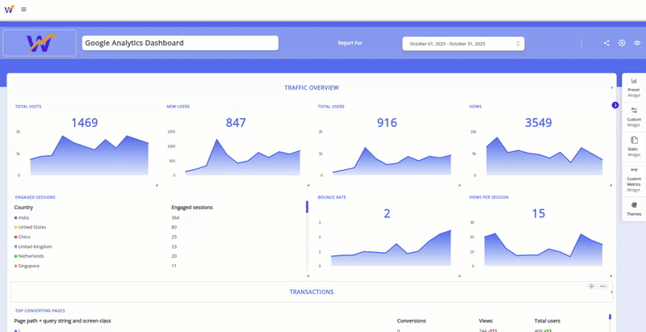The width and height of the screenshot is (646, 332).
Task: Open the three-dot menu on Transactions section
Action: (x=602, y=286)
